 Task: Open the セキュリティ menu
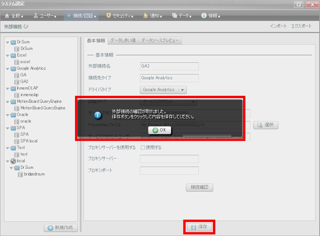(x=120, y=16)
